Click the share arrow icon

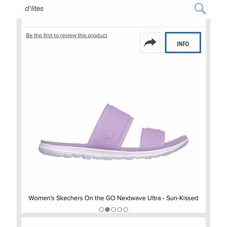[x=150, y=42]
